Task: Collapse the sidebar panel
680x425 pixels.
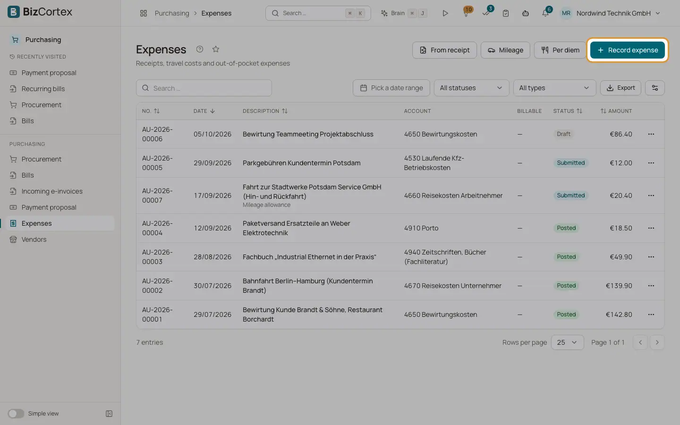Action: tap(109, 414)
